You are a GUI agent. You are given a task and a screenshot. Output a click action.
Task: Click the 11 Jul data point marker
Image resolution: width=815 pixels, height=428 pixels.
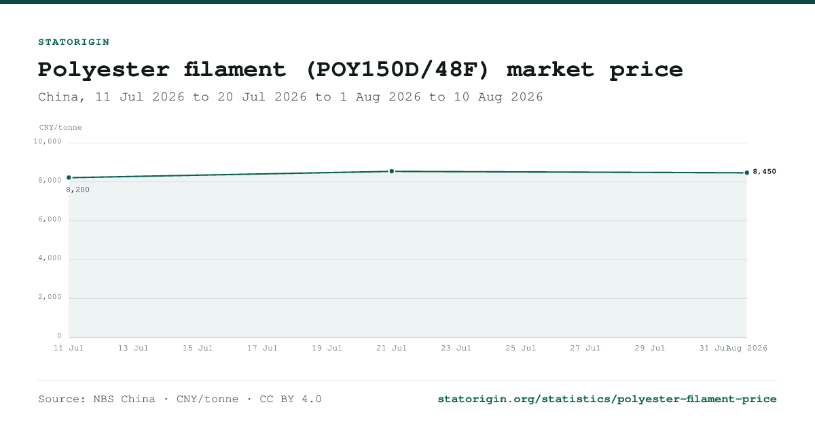click(69, 178)
